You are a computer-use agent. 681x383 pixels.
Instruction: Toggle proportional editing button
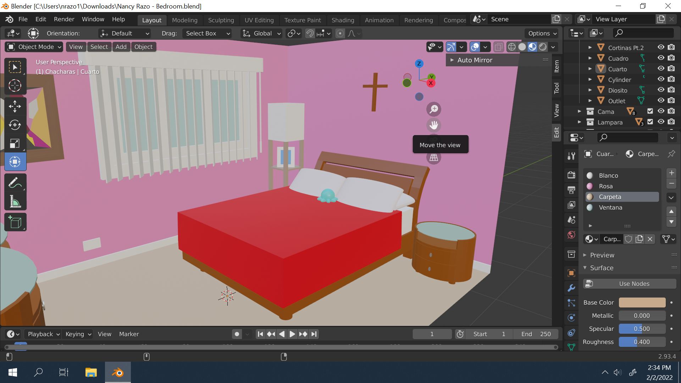[340, 33]
